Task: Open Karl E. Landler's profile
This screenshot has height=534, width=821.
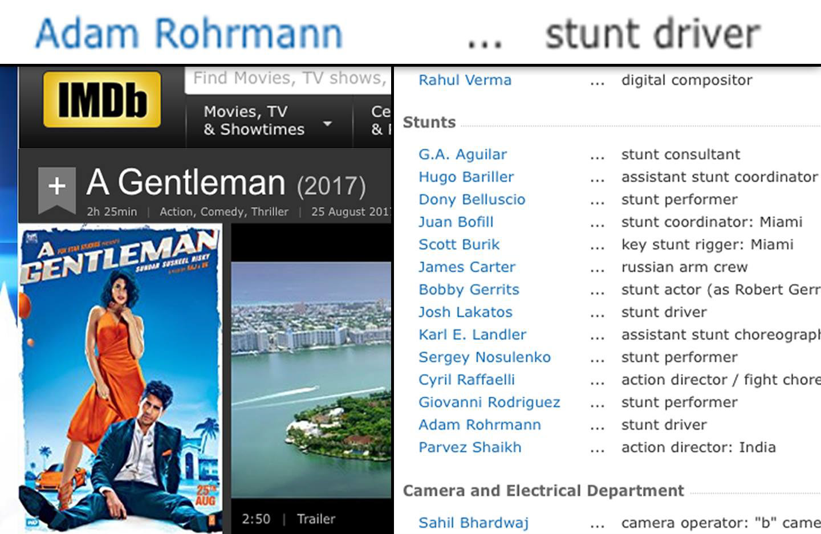Action: pos(472,335)
